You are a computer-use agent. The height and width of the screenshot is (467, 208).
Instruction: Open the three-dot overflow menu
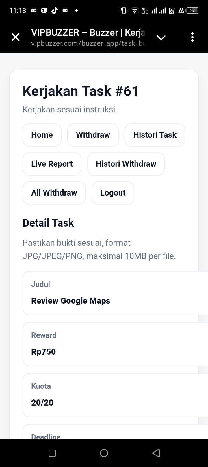(192, 37)
